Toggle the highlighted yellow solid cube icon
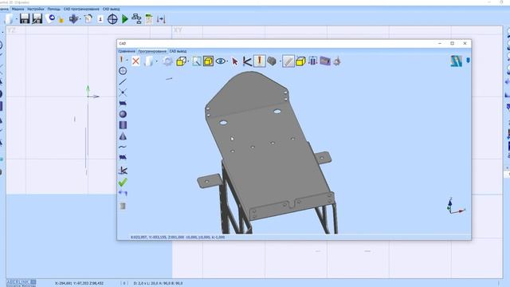The width and height of the screenshot is (510, 287). [208, 61]
